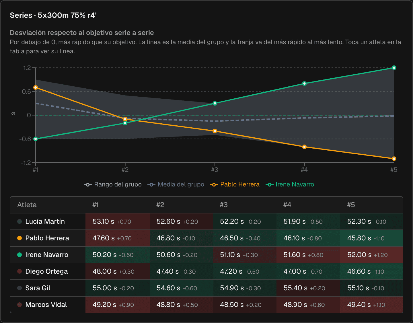Select Lucía Martín athlete row

click(x=206, y=221)
